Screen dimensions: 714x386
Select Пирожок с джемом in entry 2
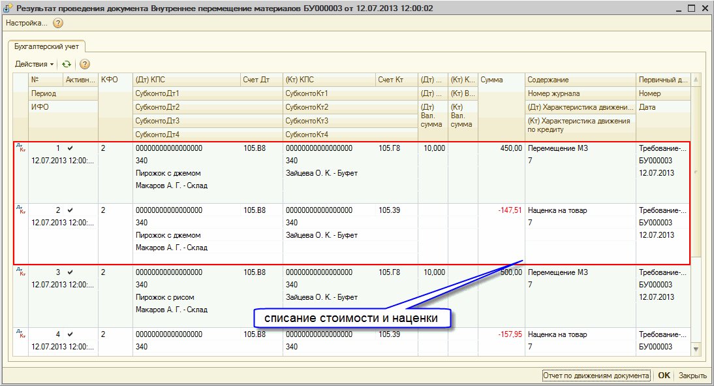click(x=168, y=235)
